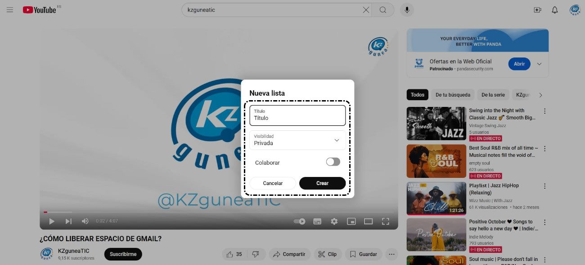
Task: Click the Compartir button
Action: (290, 254)
